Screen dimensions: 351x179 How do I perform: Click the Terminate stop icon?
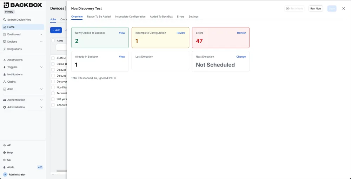point(288,8)
